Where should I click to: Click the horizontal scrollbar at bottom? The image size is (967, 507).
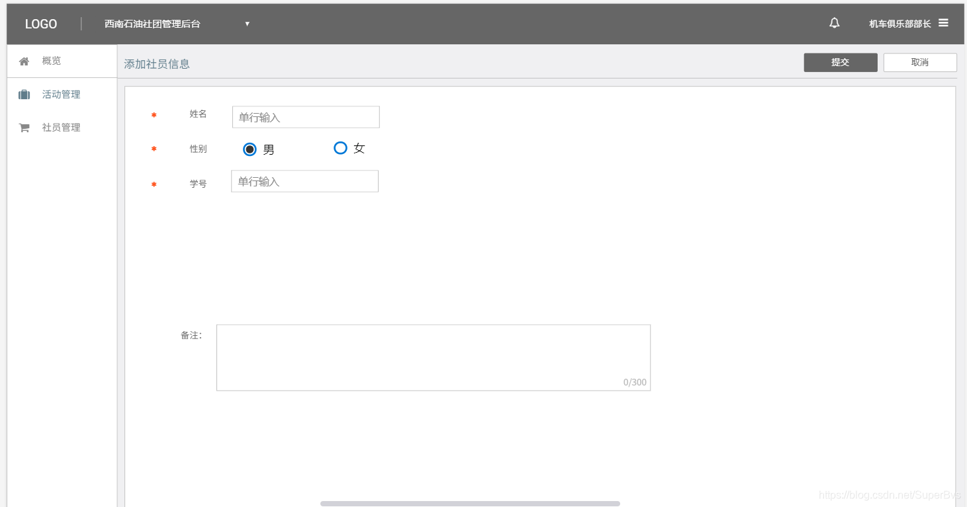coord(470,504)
